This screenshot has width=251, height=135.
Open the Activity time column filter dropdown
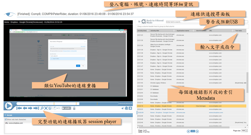[148, 31]
